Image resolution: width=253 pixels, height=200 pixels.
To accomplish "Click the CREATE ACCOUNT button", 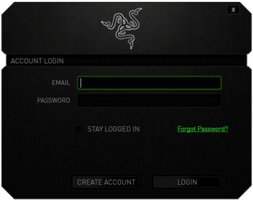I will click(106, 182).
